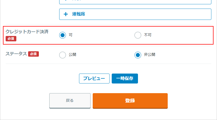Click the 公開 label text
217x120 pixels.
[72, 55]
